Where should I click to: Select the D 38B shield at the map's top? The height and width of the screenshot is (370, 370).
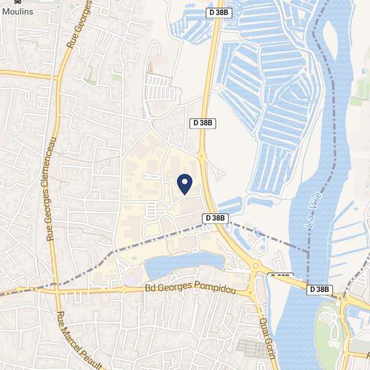(219, 13)
